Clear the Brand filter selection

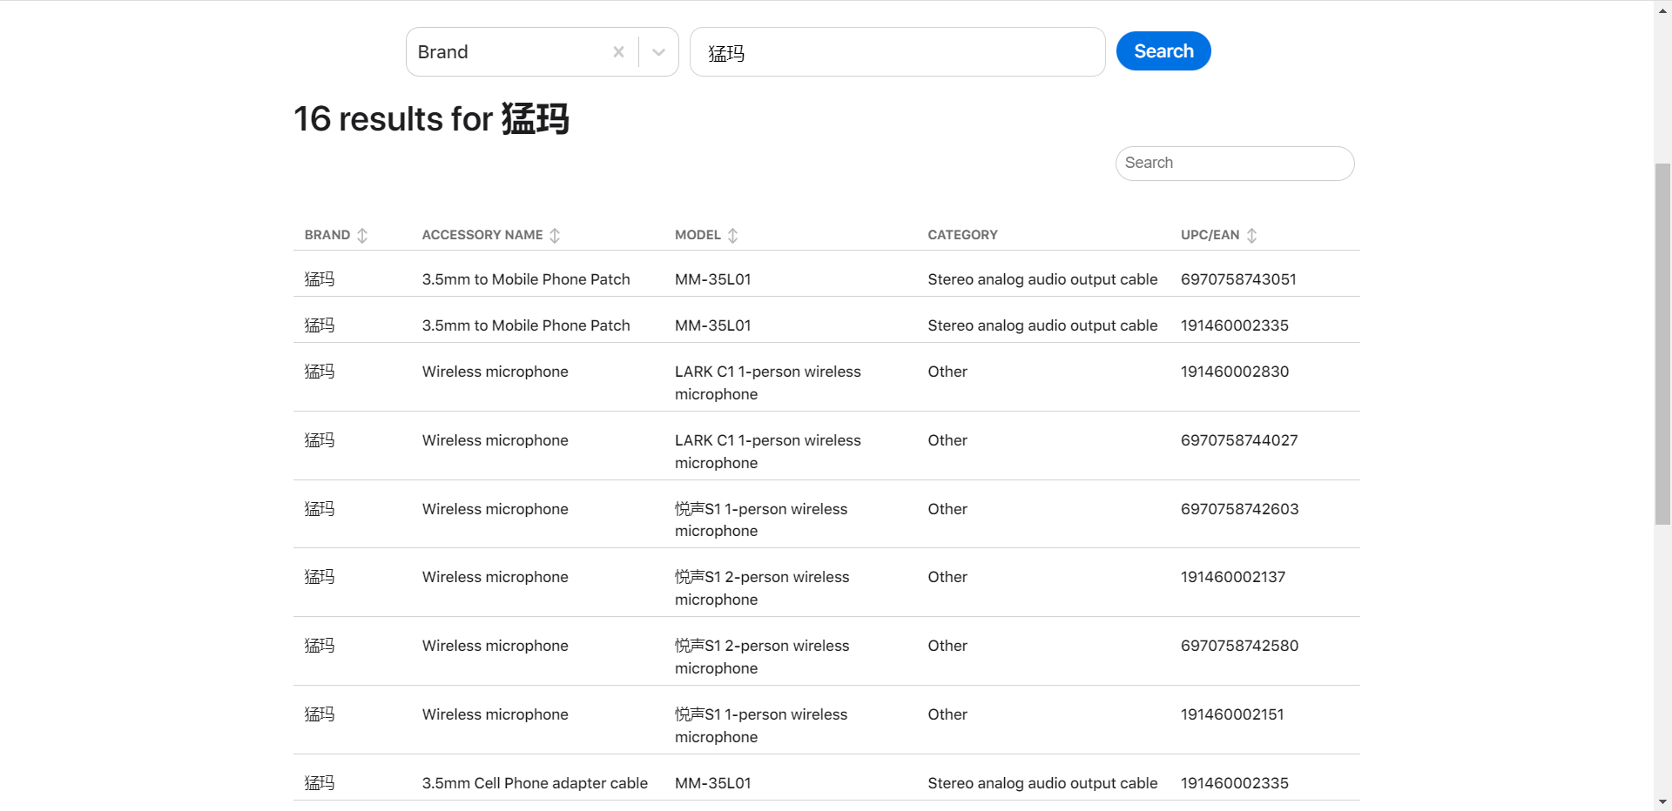click(618, 52)
